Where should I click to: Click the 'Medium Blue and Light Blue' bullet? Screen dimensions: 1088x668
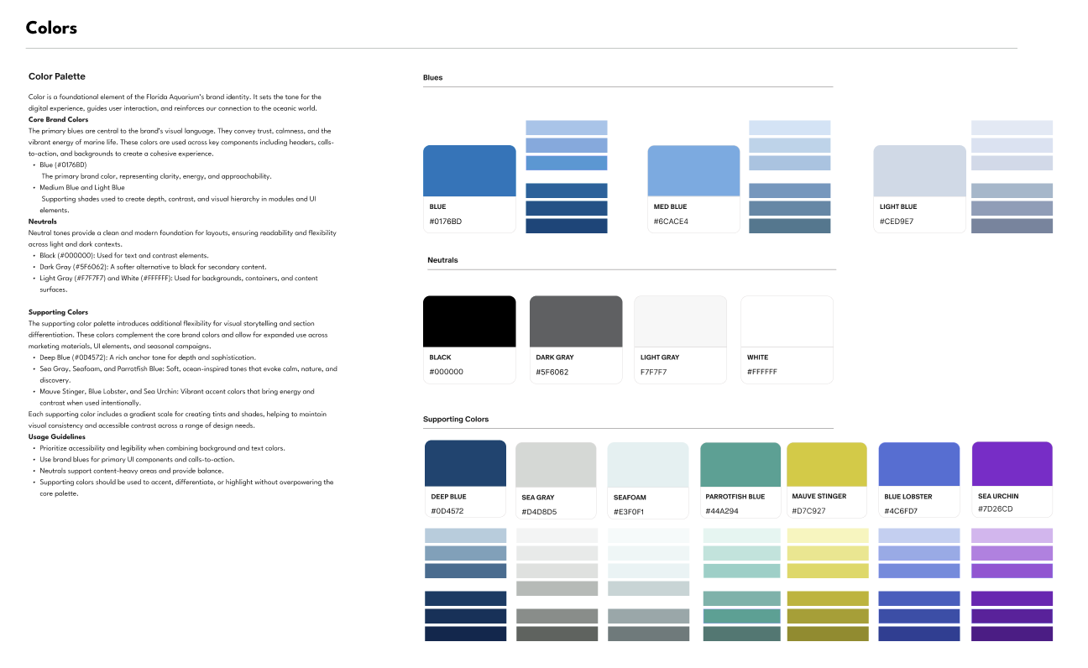tap(82, 188)
